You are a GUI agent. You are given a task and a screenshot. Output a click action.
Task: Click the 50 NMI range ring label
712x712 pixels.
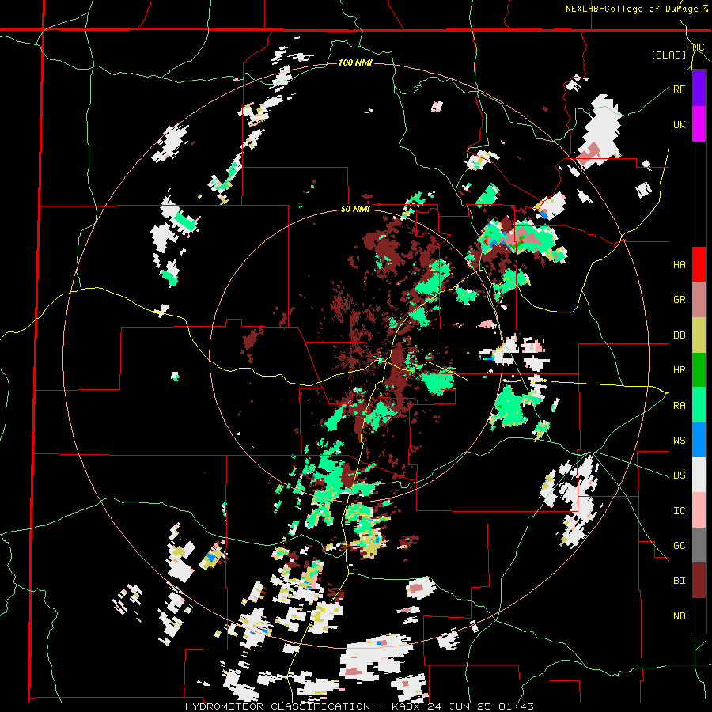click(x=355, y=210)
